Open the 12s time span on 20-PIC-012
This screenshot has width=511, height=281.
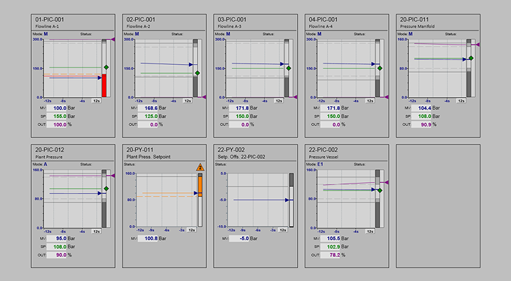(96, 231)
